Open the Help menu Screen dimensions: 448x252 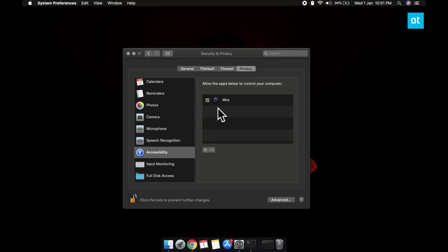click(x=131, y=3)
